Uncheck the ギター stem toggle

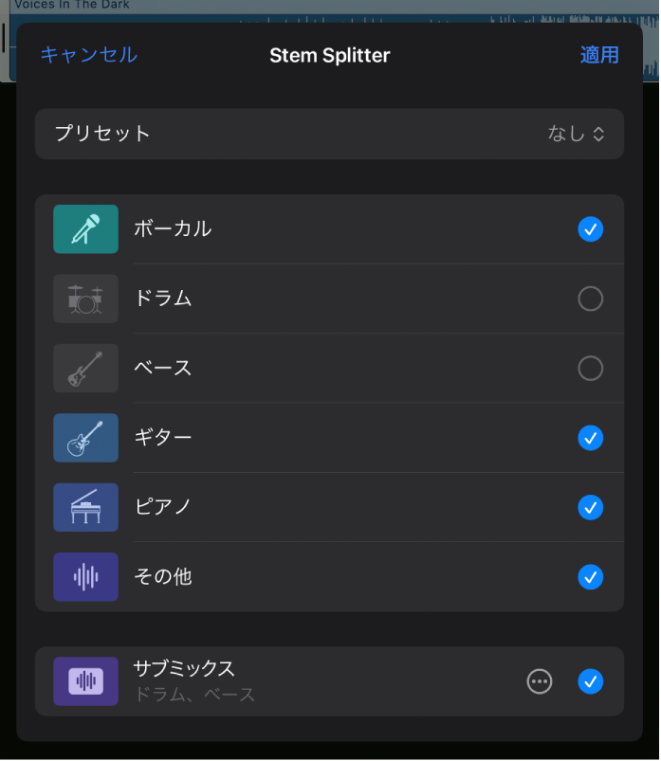(x=590, y=438)
